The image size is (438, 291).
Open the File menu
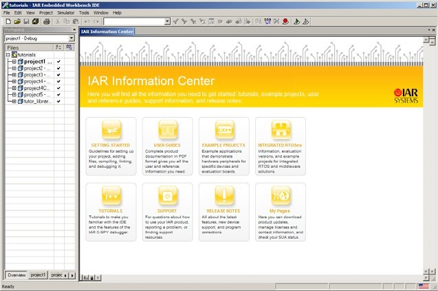click(x=6, y=12)
